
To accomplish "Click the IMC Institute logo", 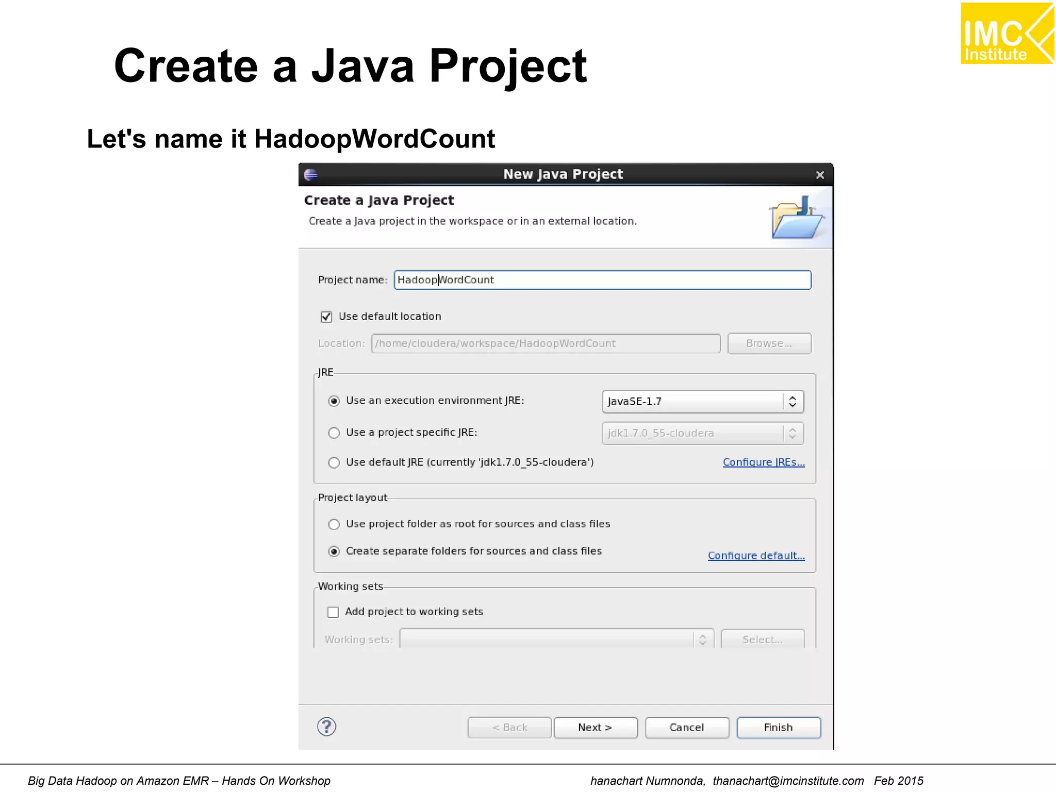I will (1007, 33).
